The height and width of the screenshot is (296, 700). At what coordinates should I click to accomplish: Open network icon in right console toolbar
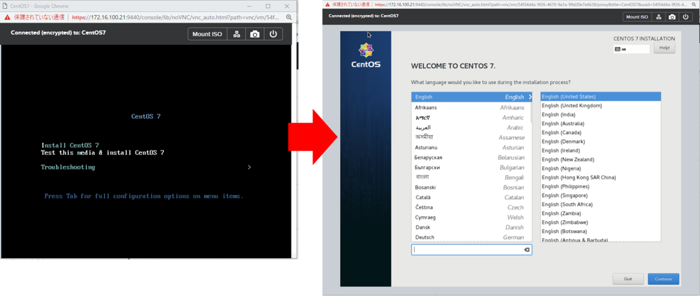(659, 17)
